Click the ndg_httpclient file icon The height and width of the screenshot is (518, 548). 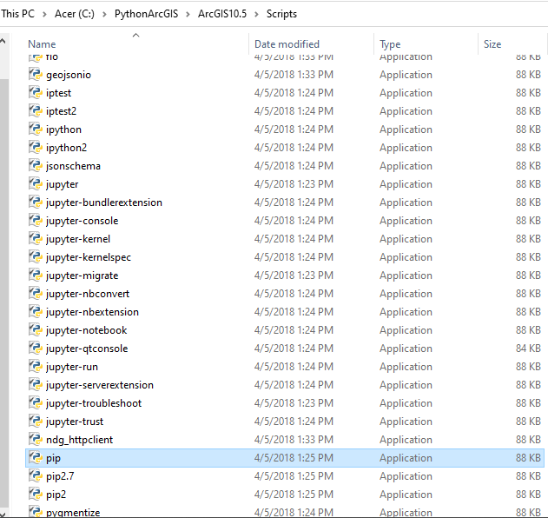coord(36,440)
